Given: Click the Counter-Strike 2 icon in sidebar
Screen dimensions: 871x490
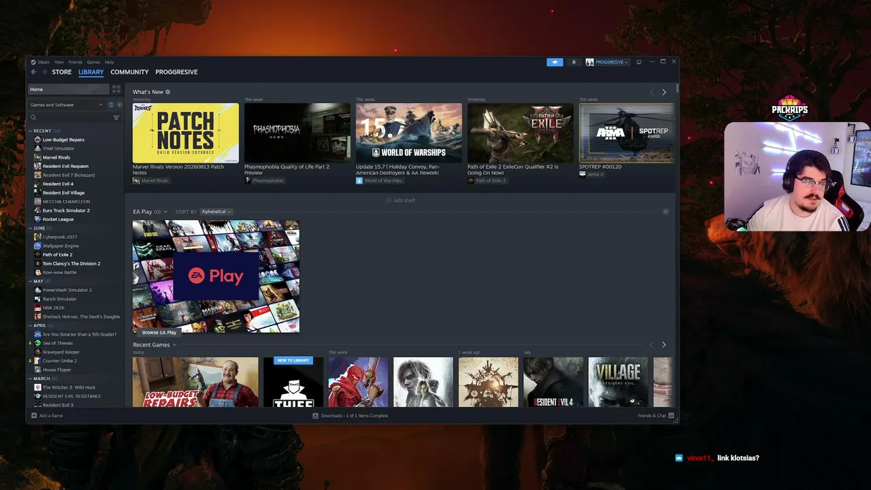Looking at the screenshot, I should 38,361.
